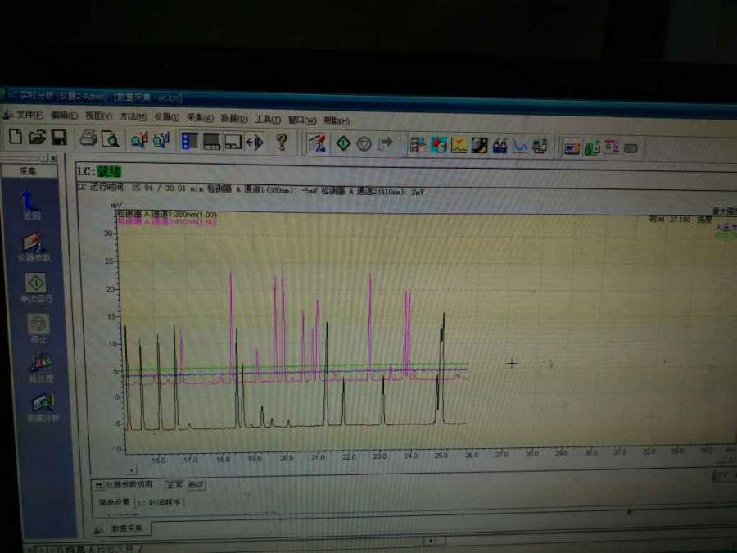Open the 视图(V) menu
Screen dimensions: 737x553
click(x=97, y=116)
